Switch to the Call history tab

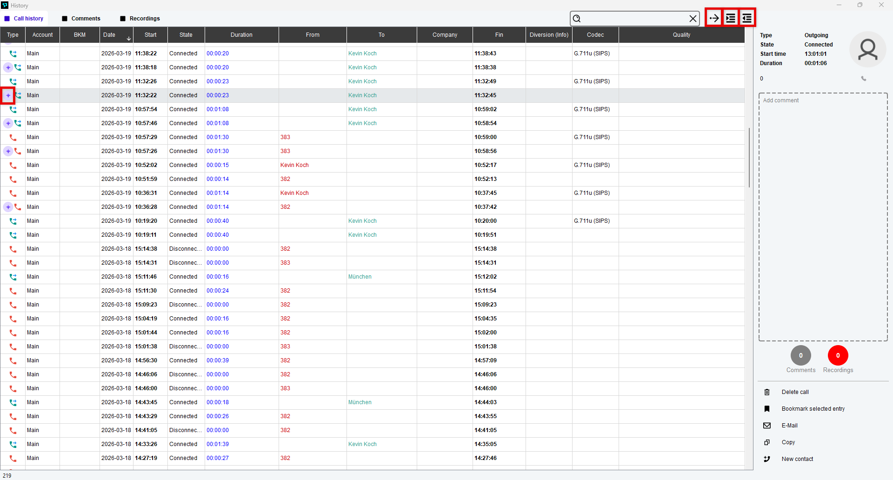tap(24, 19)
